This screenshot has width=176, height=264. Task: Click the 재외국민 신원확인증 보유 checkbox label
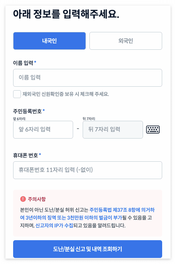66,94
